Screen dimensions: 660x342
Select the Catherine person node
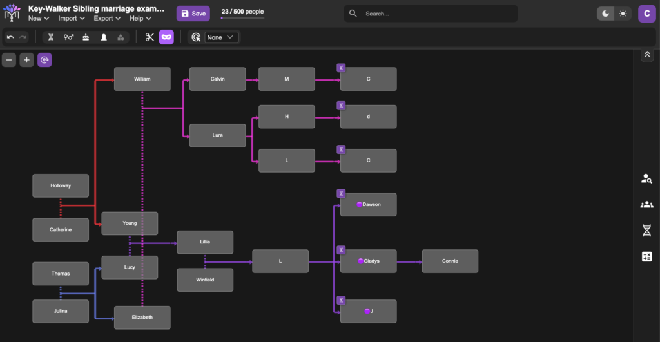61,230
